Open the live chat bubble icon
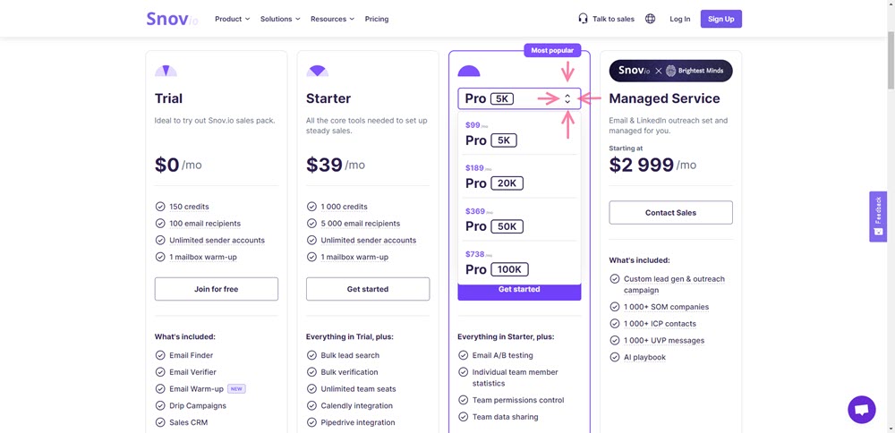Viewport: 895px width, 433px height. pos(862,410)
